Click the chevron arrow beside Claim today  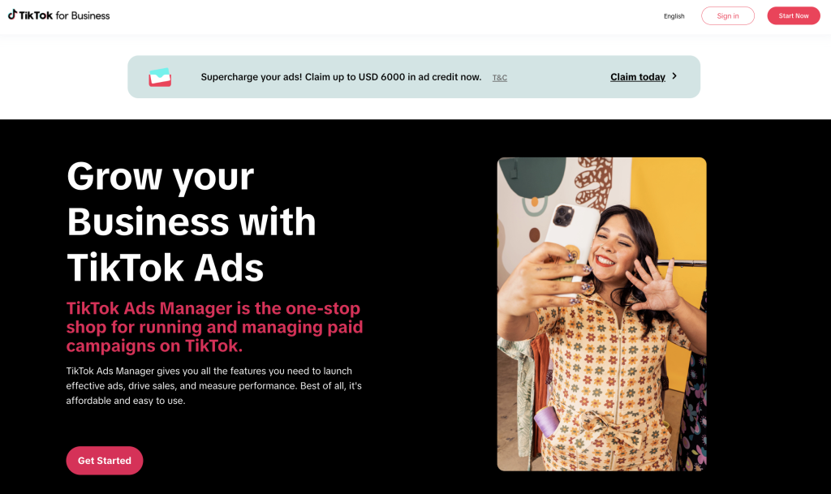pyautogui.click(x=674, y=76)
